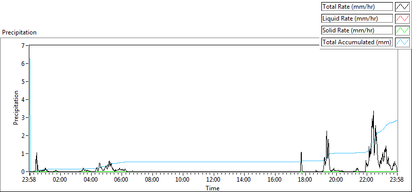Image resolution: width=412 pixels, height=192 pixels.
Task: Click the Time axis title
Action: 213,188
